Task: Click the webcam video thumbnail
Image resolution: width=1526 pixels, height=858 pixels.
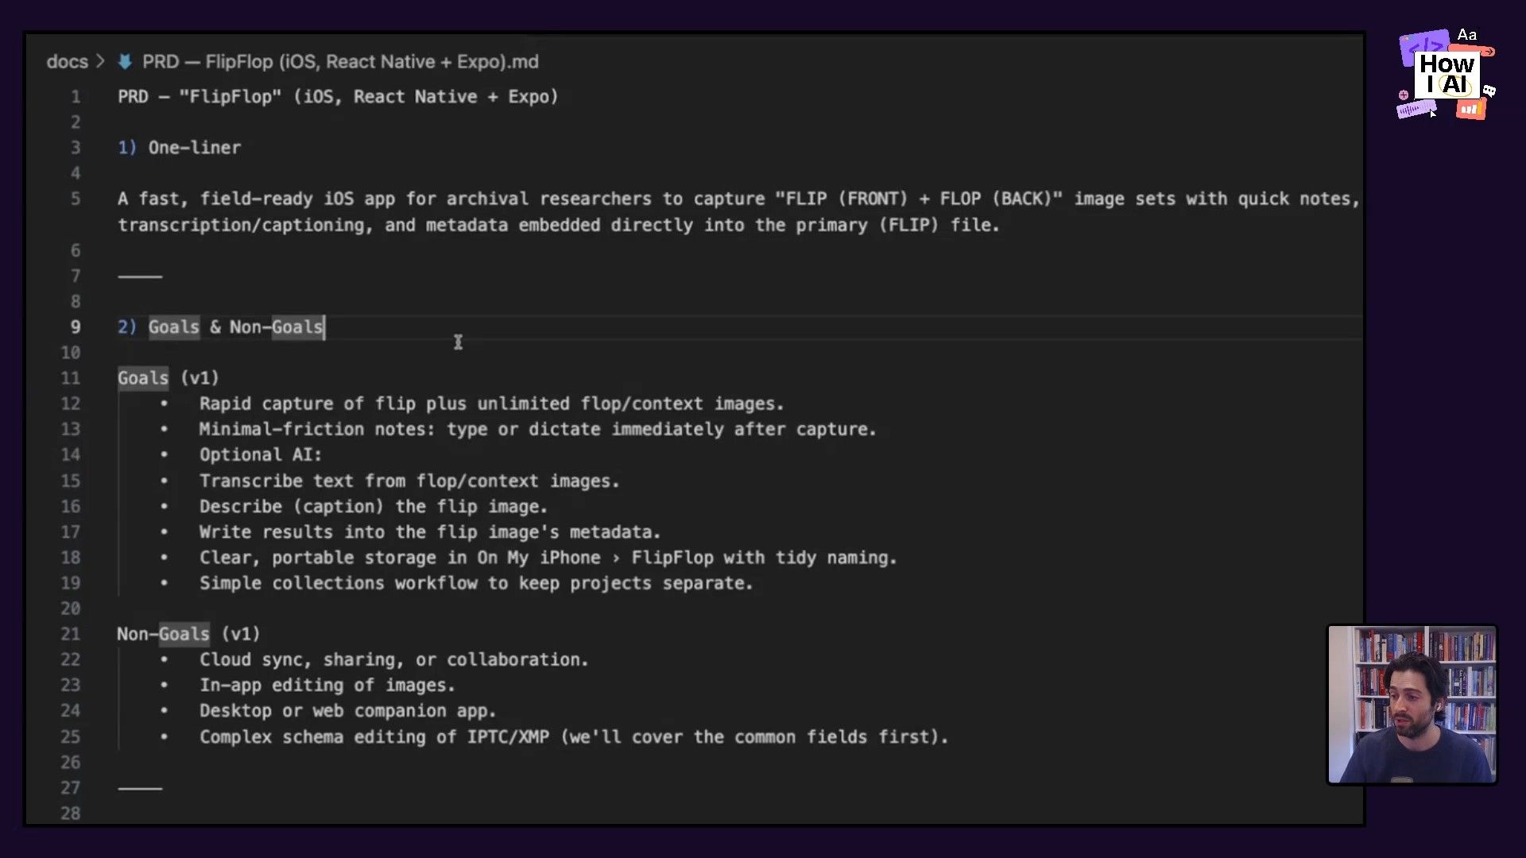Action: [1412, 705]
